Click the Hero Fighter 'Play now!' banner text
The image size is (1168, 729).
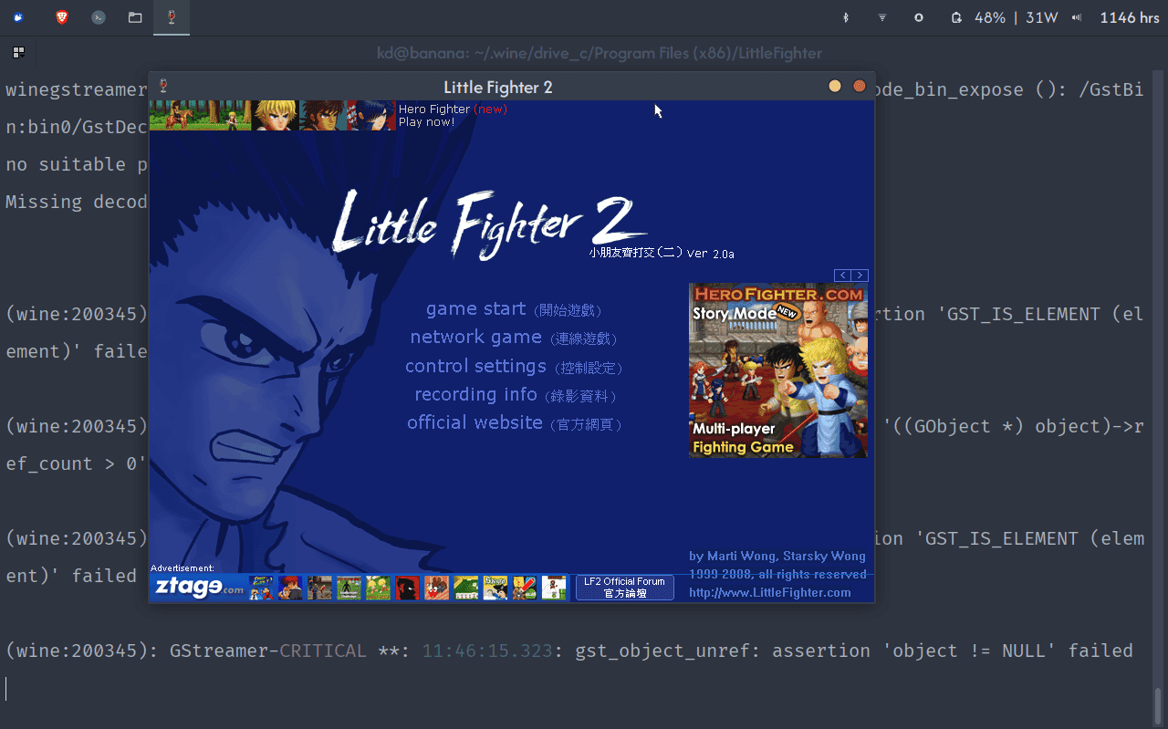tap(426, 122)
